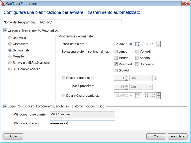Open help with the Aiuto button

pyautogui.click(x=13, y=136)
